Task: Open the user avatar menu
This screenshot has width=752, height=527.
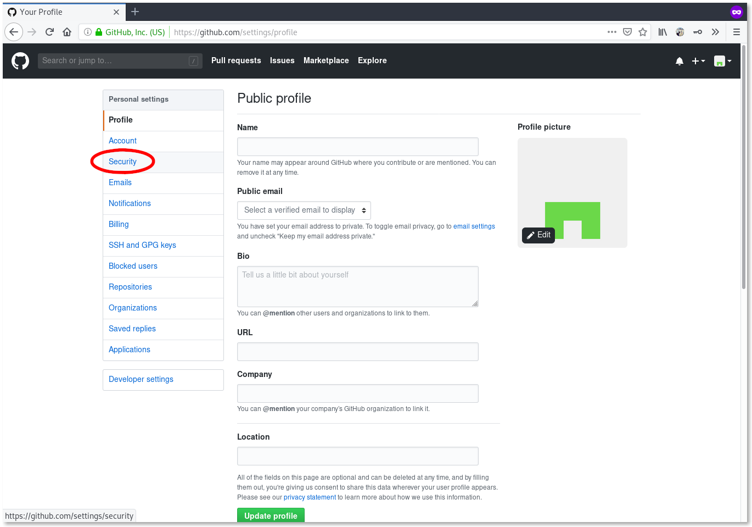Action: tap(722, 61)
